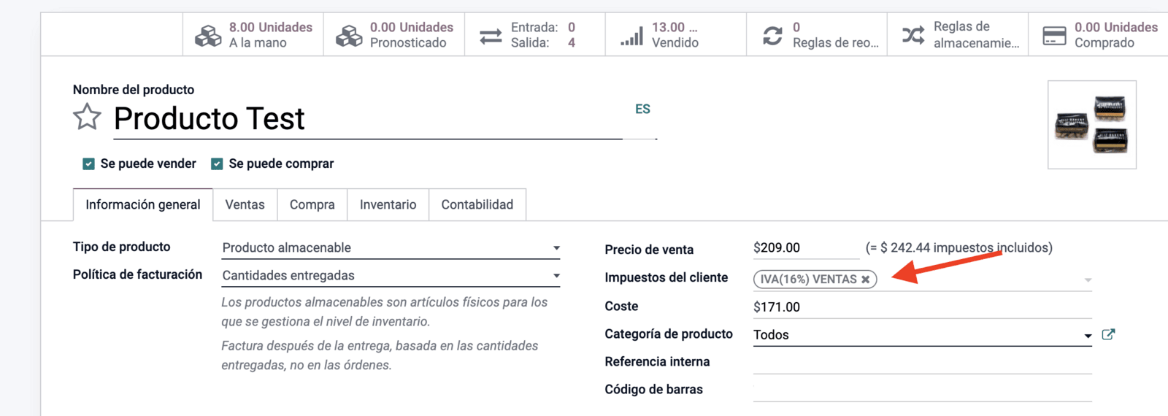Click the sold bar chart icon
Viewport: 1168px width, 416px height.
(x=631, y=35)
